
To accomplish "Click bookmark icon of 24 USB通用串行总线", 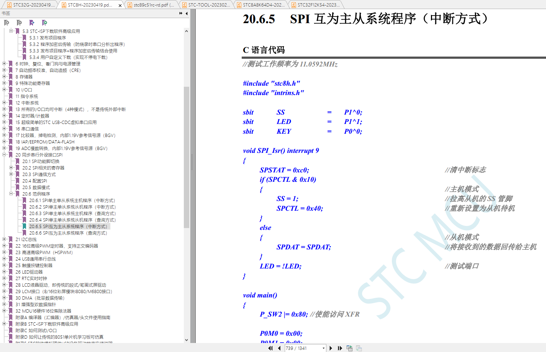I will [11, 259].
